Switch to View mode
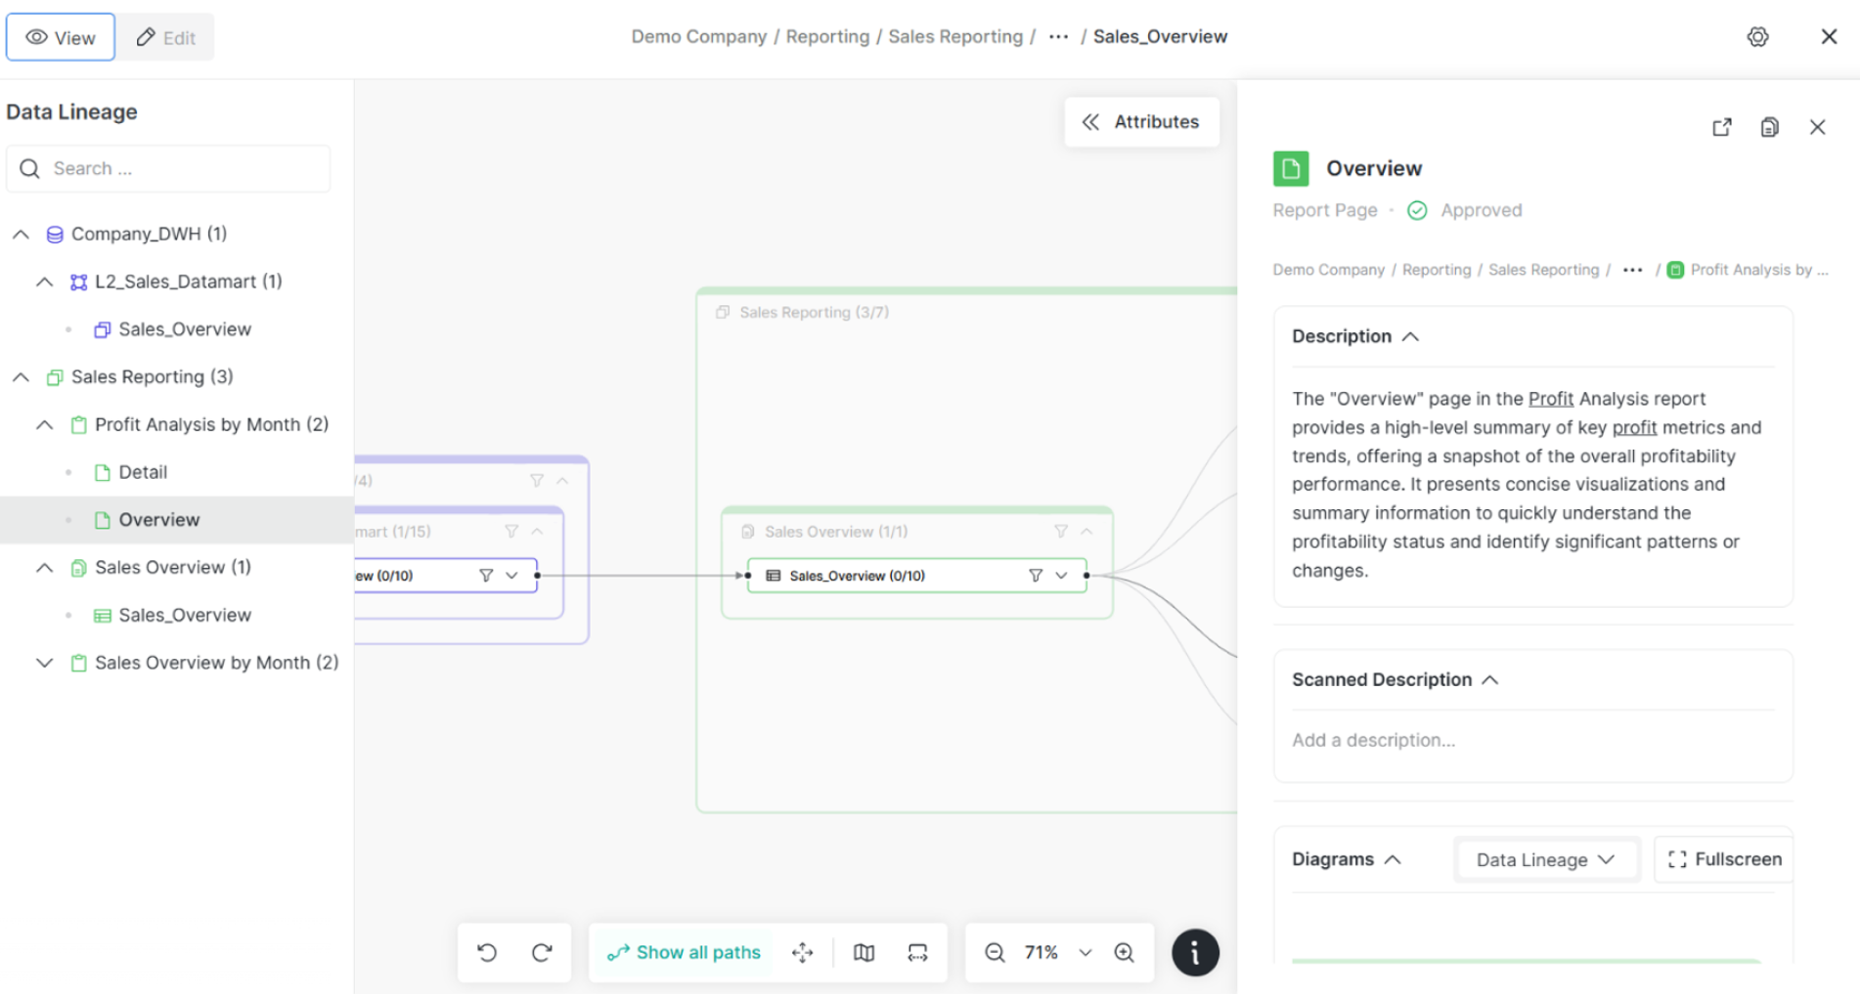This screenshot has height=994, width=1861. 61,37
